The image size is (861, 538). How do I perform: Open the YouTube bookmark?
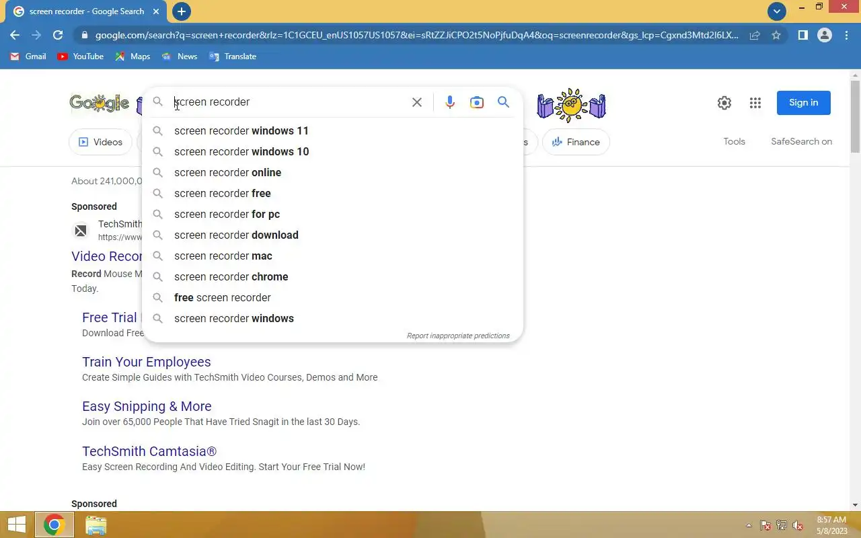click(x=81, y=56)
